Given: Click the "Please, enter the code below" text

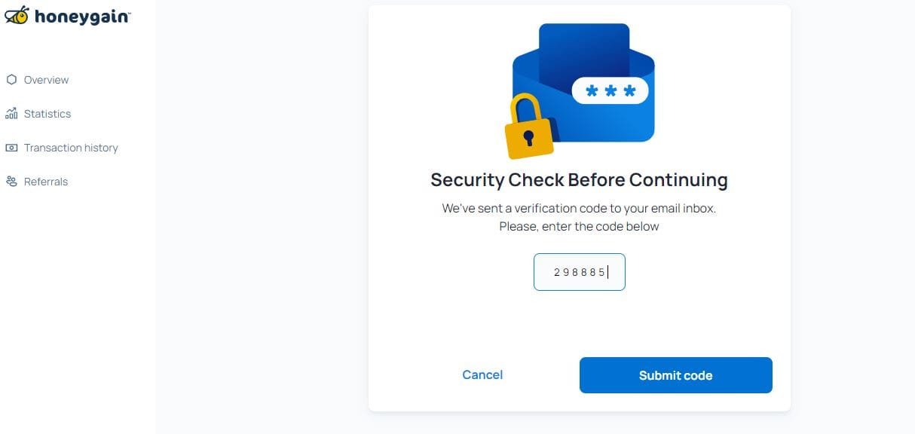Looking at the screenshot, I should pos(579,226).
